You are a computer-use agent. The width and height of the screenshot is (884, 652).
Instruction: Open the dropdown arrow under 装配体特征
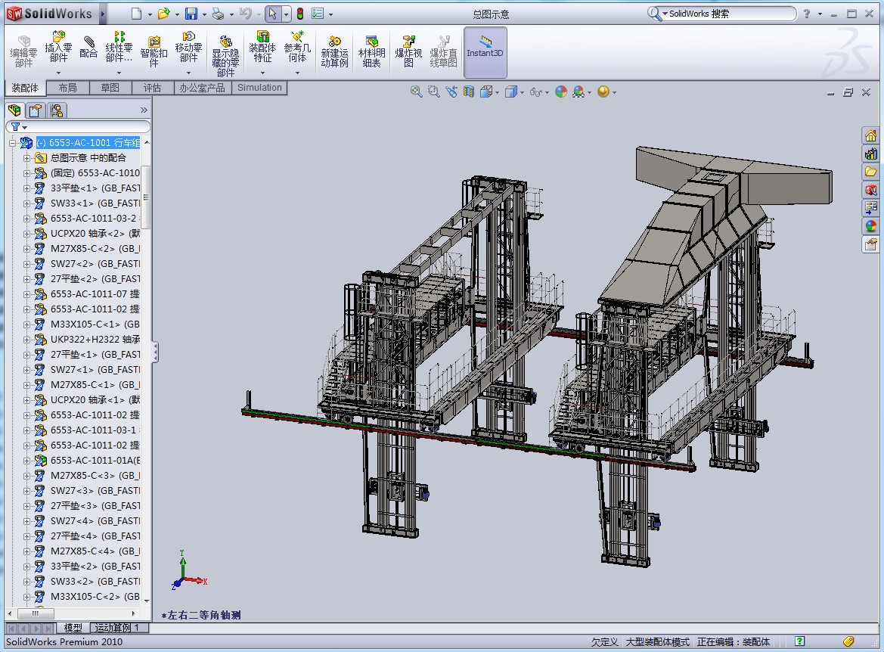262,73
